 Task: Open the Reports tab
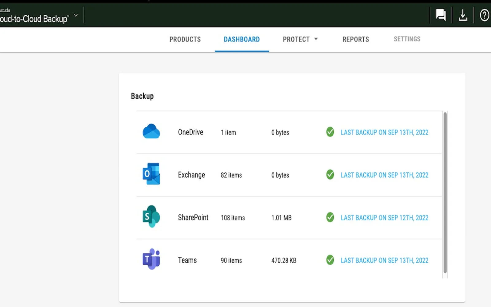(x=356, y=39)
